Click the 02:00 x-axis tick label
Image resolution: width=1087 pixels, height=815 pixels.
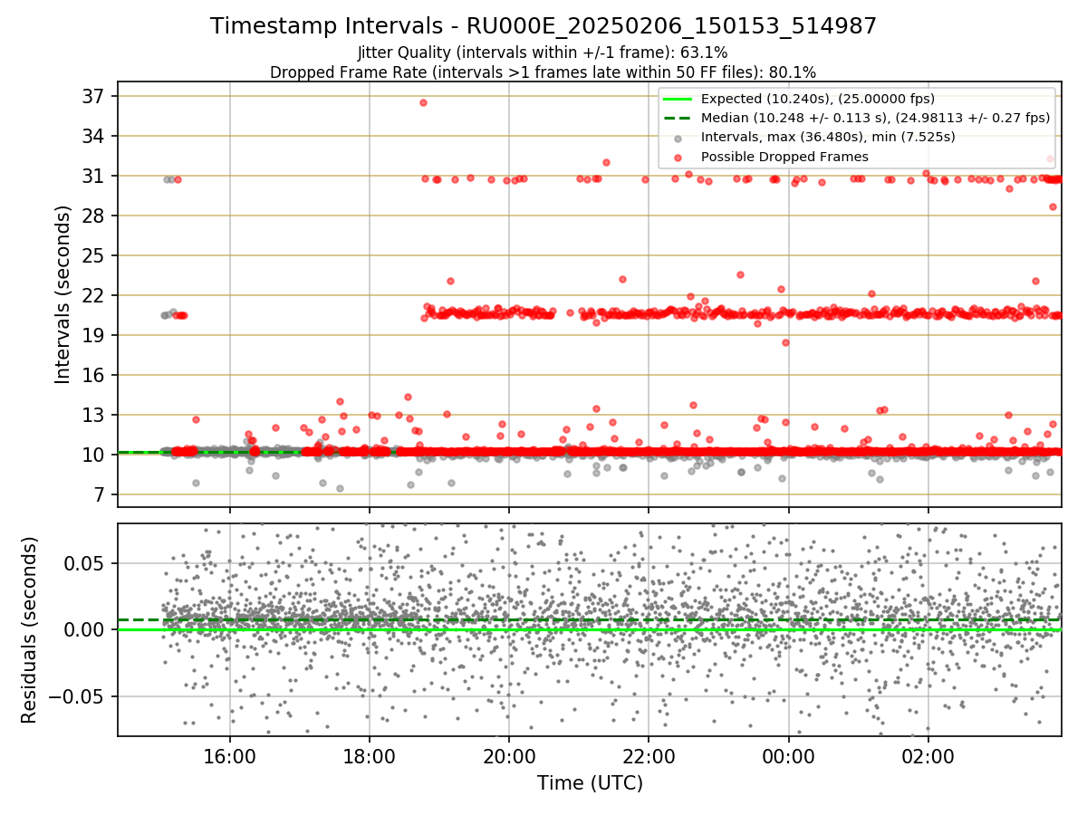tap(928, 757)
